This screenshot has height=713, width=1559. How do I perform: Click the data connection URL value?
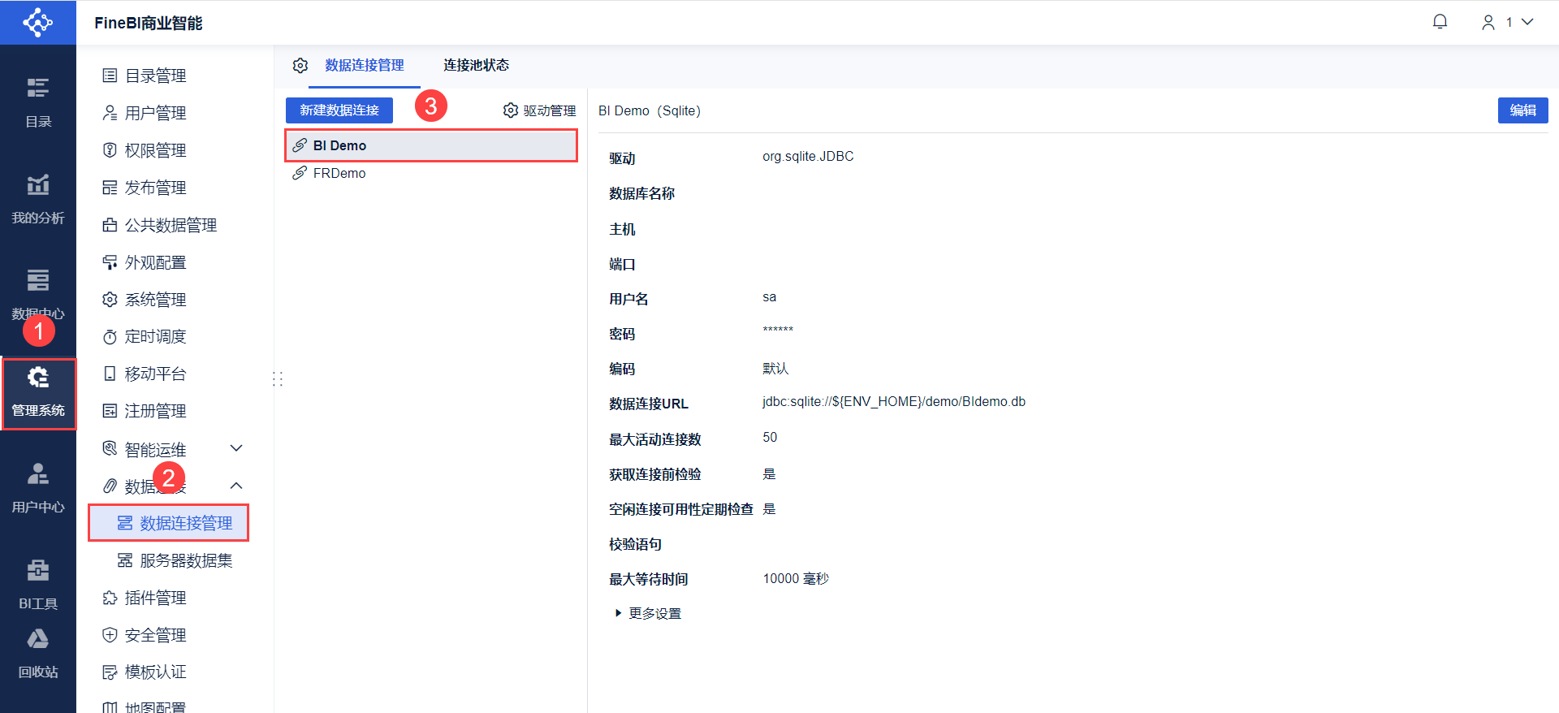tap(893, 402)
